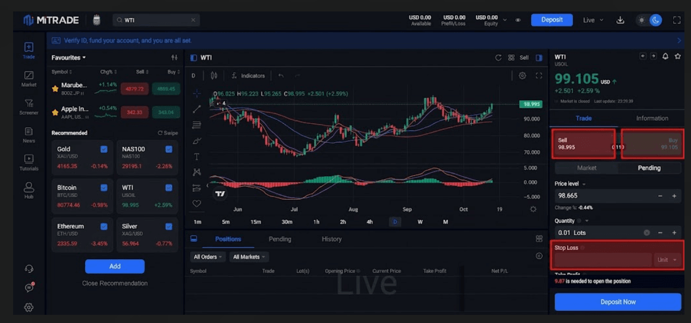Open the All Orders filter dropdown
Screen dimensions: 691x323
206,256
